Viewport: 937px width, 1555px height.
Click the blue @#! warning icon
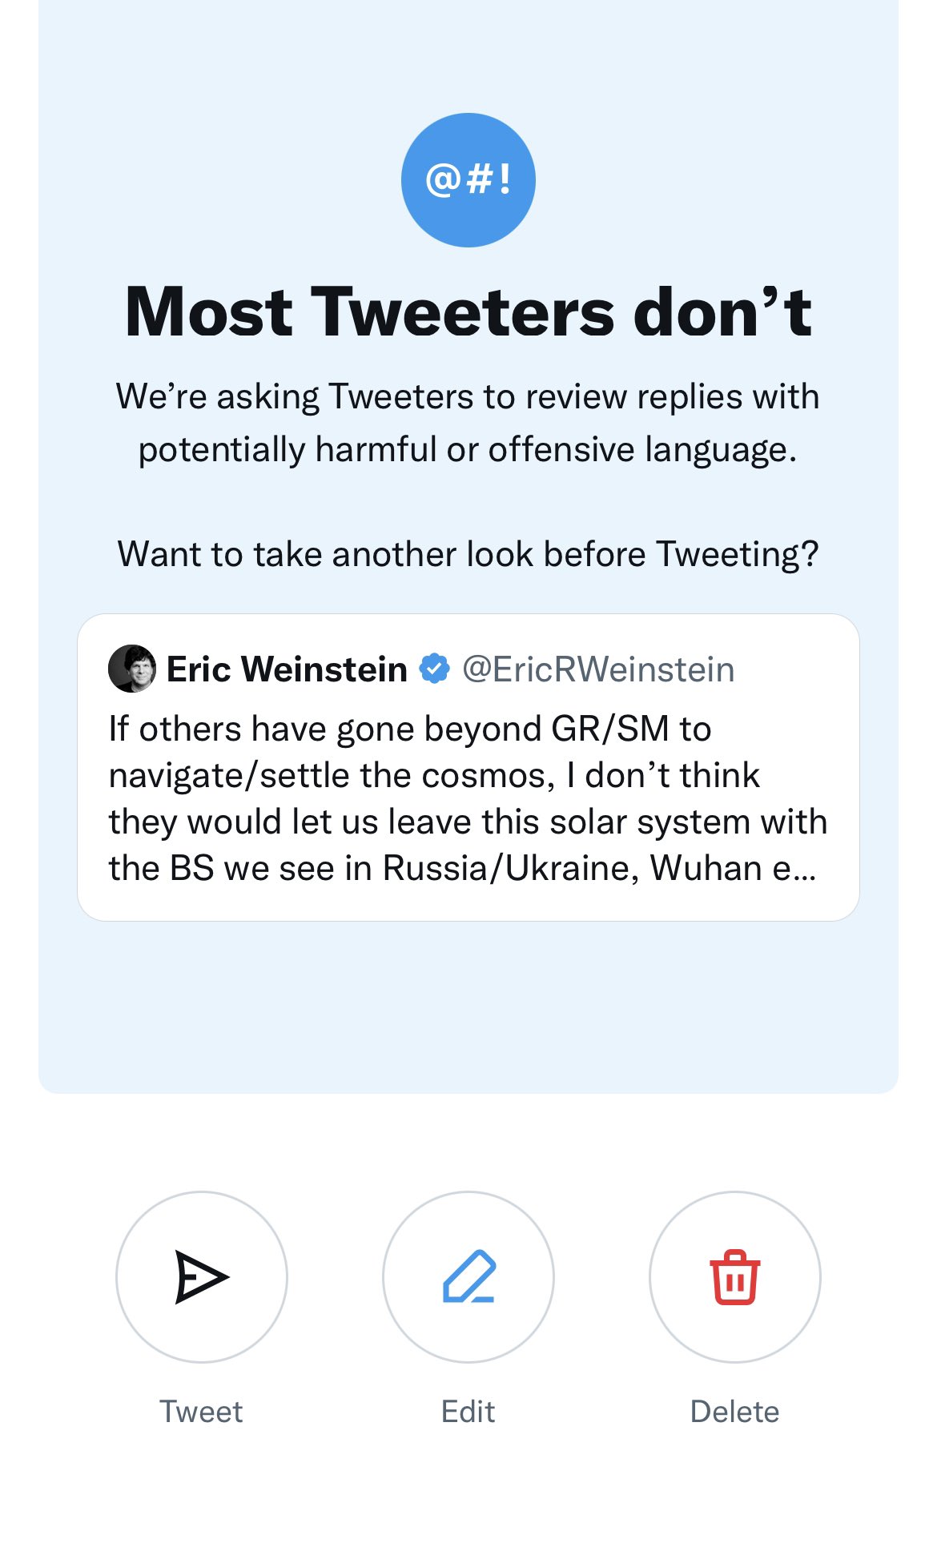click(x=468, y=179)
